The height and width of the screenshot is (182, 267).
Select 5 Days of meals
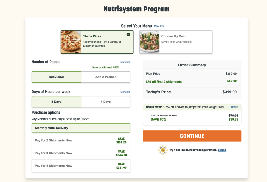(56, 102)
